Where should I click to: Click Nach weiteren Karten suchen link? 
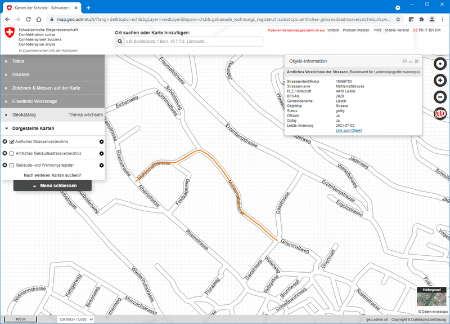[52, 175]
